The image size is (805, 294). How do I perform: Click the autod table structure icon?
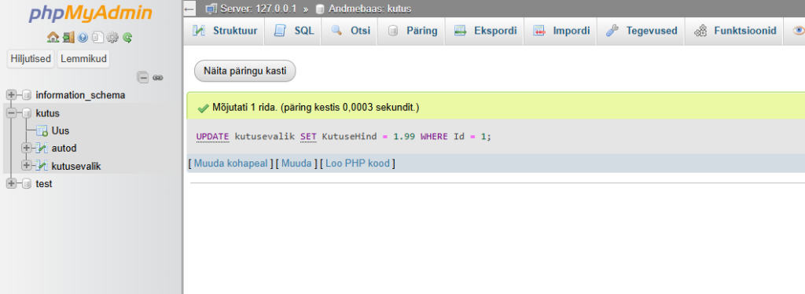pyautogui.click(x=42, y=149)
